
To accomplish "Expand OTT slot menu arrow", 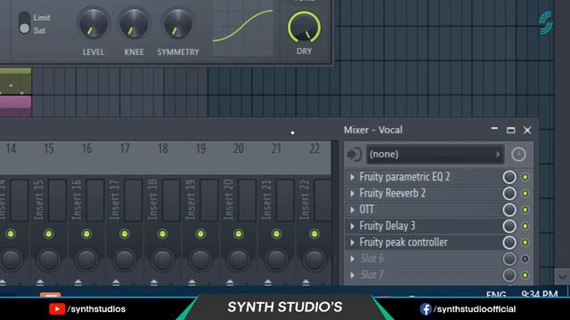I will [x=353, y=210].
